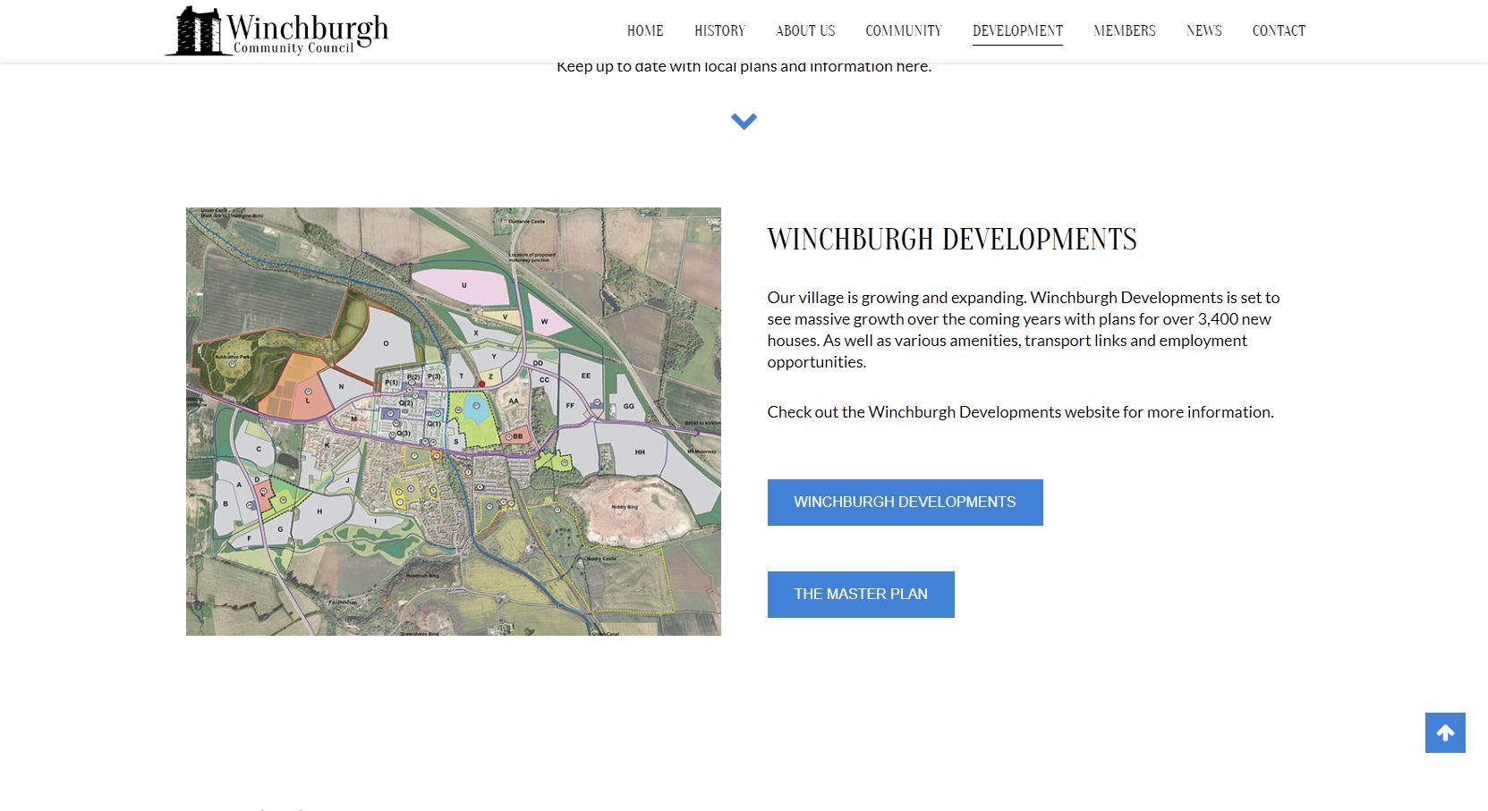Click the Winchburgh Community Council logo
The image size is (1488, 811).
coord(275,30)
